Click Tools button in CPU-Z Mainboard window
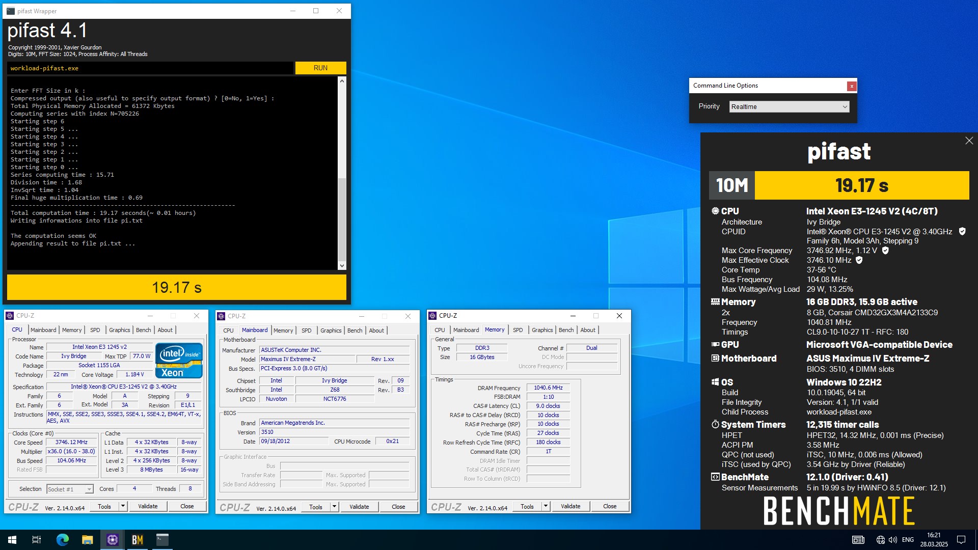Screen dimensions: 978x550 click(316, 507)
